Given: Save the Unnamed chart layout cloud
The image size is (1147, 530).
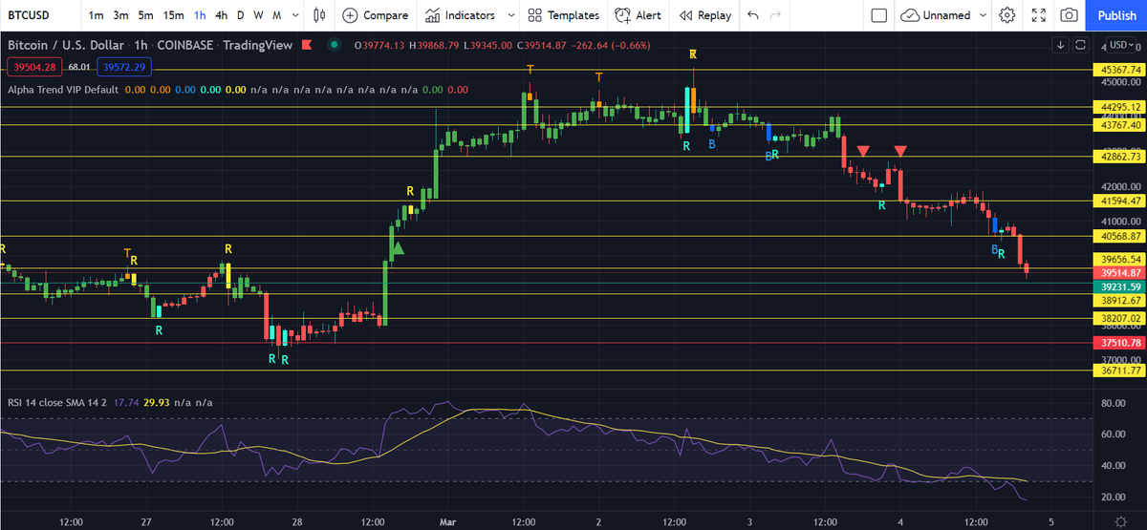Looking at the screenshot, I should tap(934, 15).
